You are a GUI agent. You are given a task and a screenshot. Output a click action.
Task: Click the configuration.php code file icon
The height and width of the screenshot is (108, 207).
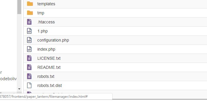pyautogui.click(x=29, y=40)
